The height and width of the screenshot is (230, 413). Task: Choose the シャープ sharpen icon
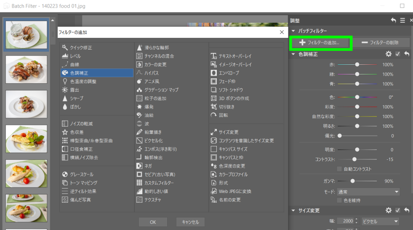click(x=65, y=98)
